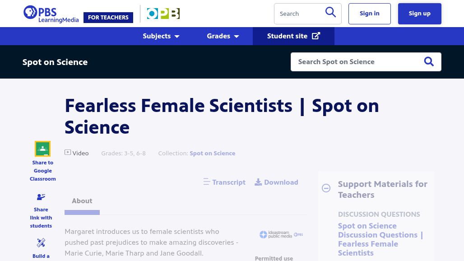Open the Grades dropdown menu
The image size is (464, 261).
(223, 36)
